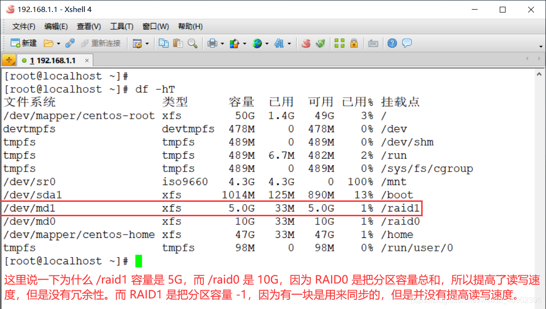Click the magnifier find icon
The width and height of the screenshot is (546, 309).
[192, 43]
